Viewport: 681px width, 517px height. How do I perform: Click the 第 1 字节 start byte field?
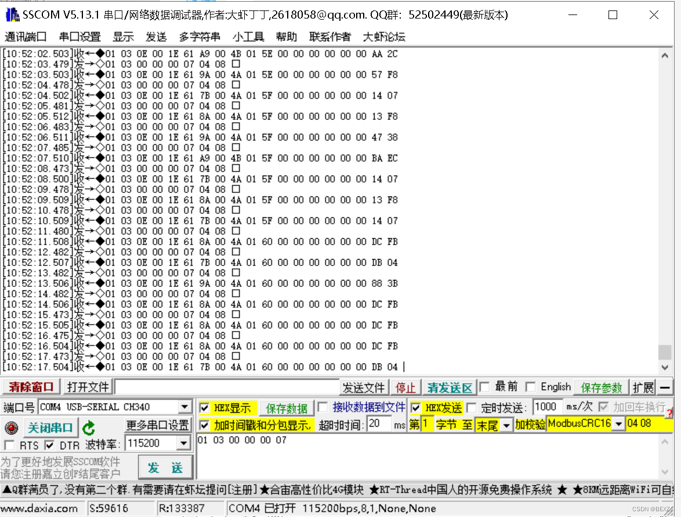coord(426,424)
